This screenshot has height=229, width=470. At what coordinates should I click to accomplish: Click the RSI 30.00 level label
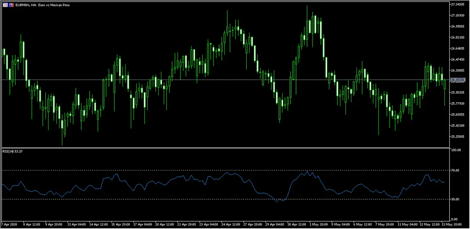tap(455, 199)
